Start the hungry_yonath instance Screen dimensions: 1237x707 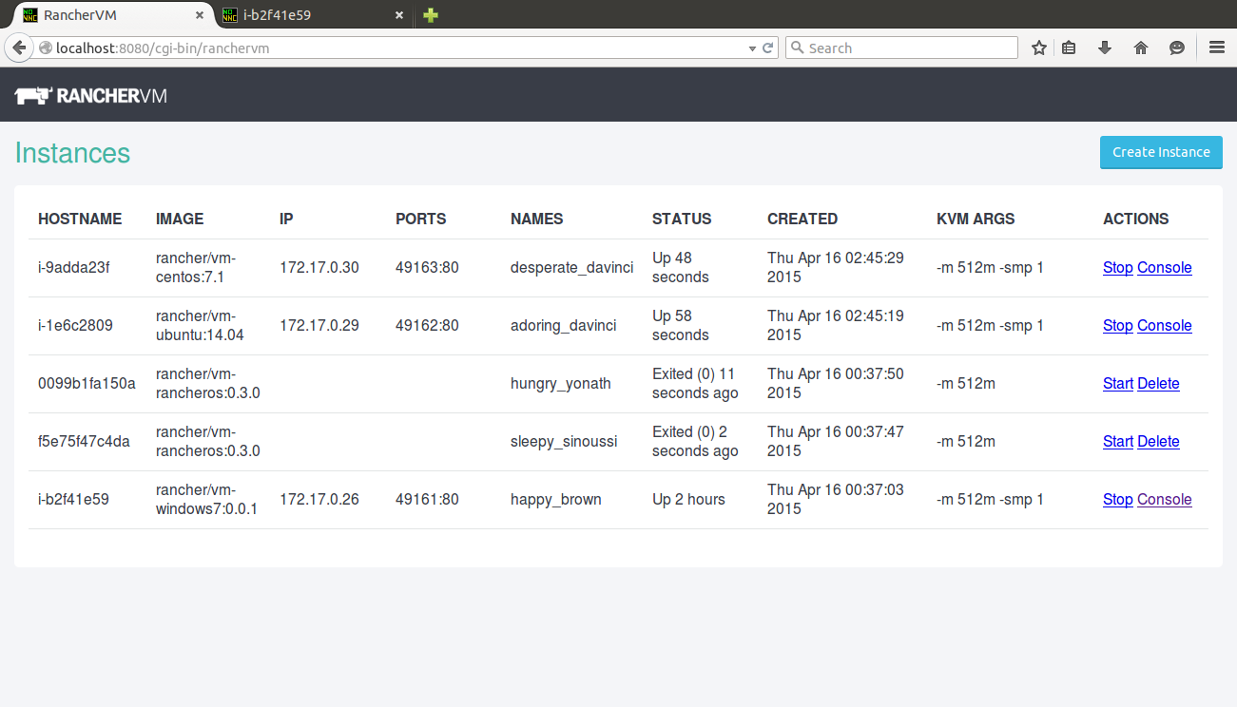click(x=1117, y=384)
